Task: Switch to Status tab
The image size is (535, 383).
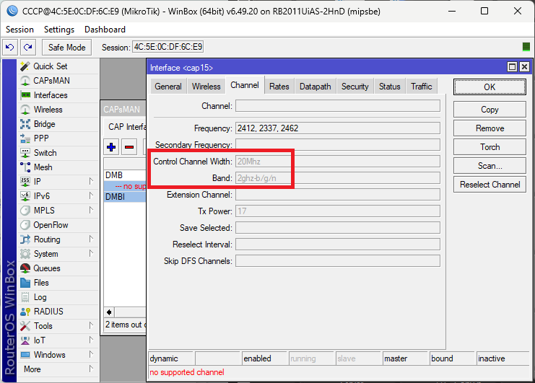Action: [390, 87]
